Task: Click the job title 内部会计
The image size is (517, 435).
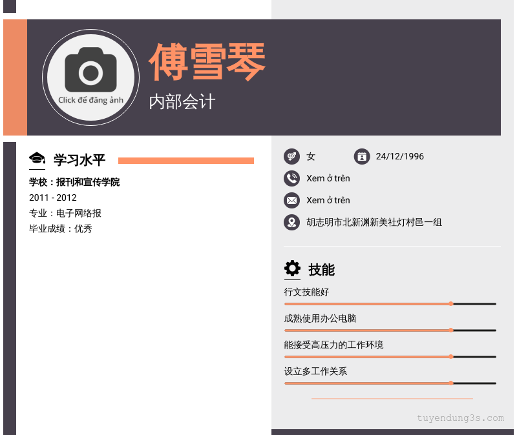Action: click(x=182, y=101)
